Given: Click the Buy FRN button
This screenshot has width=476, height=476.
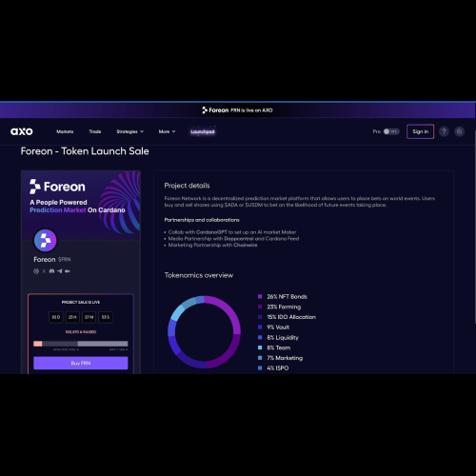Looking at the screenshot, I should (81, 363).
